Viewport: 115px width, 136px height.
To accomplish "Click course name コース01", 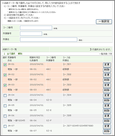I will [x=67, y=64].
